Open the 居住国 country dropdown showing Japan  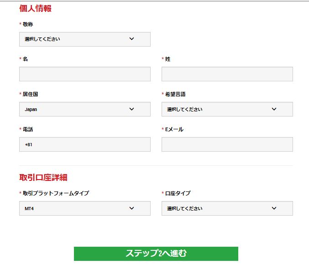pyautogui.click(x=85, y=109)
